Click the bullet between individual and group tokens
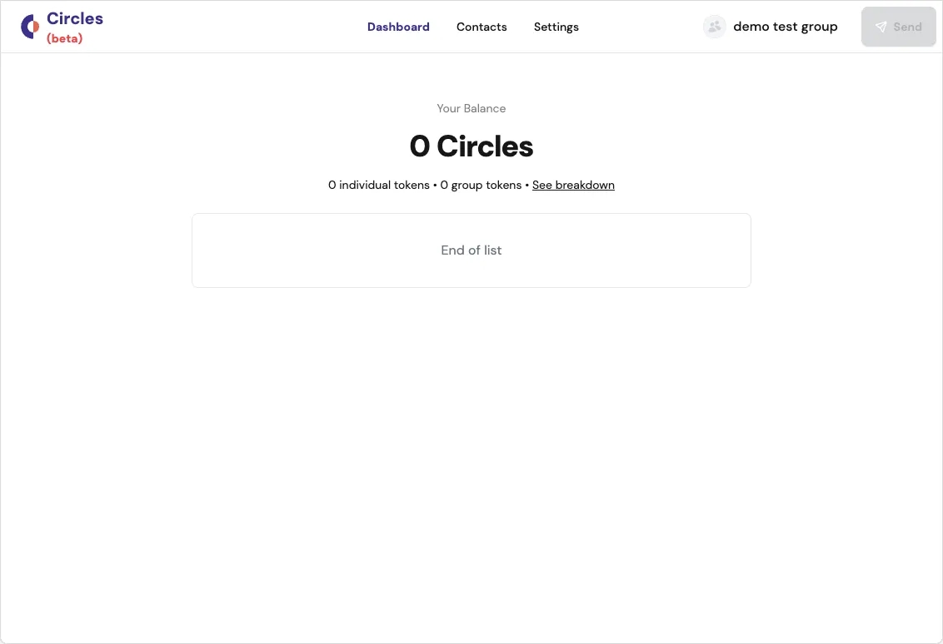 (x=435, y=185)
